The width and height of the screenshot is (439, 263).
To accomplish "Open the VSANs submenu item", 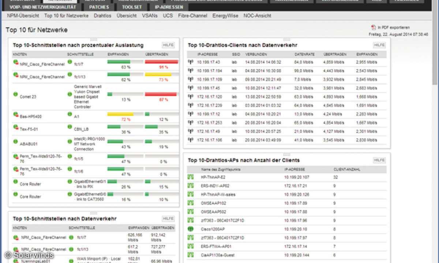I will pos(150,16).
